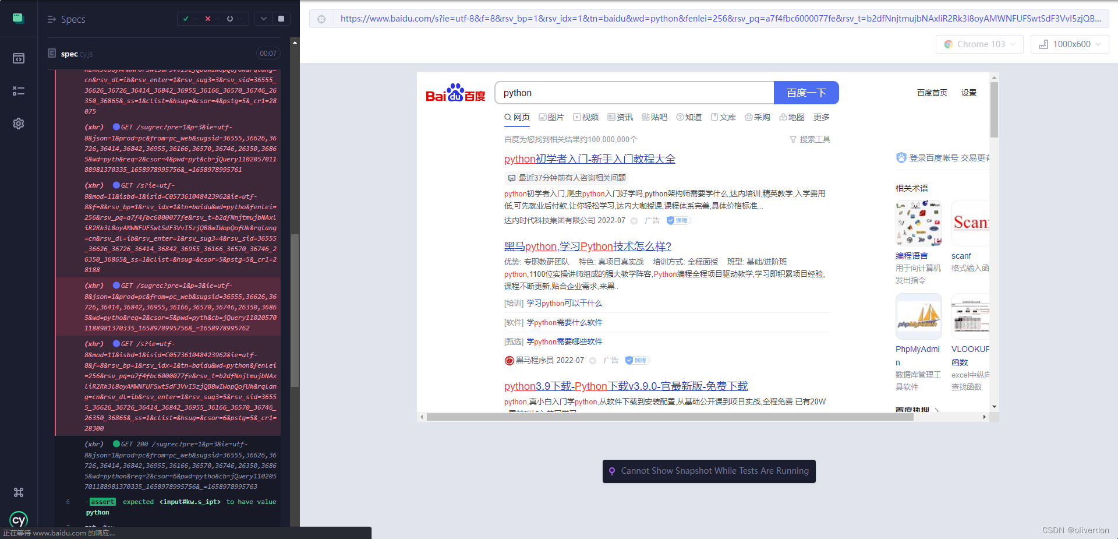Click the 黑马程序员 source icon
Viewport: 1118px width, 539px height.
click(x=509, y=360)
